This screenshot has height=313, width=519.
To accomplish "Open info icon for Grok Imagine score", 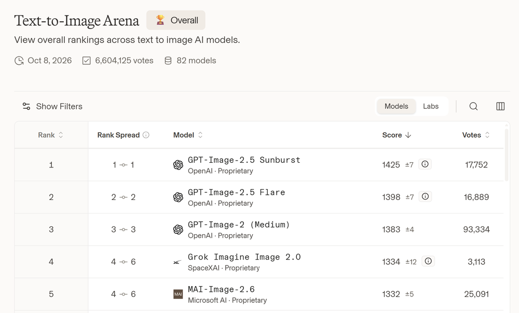I will tap(428, 262).
